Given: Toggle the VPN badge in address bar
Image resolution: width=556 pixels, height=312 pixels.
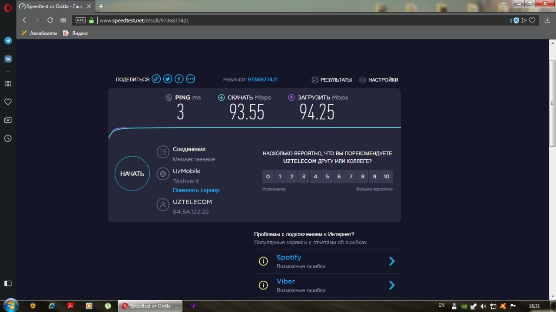Looking at the screenshot, I should point(80,20).
